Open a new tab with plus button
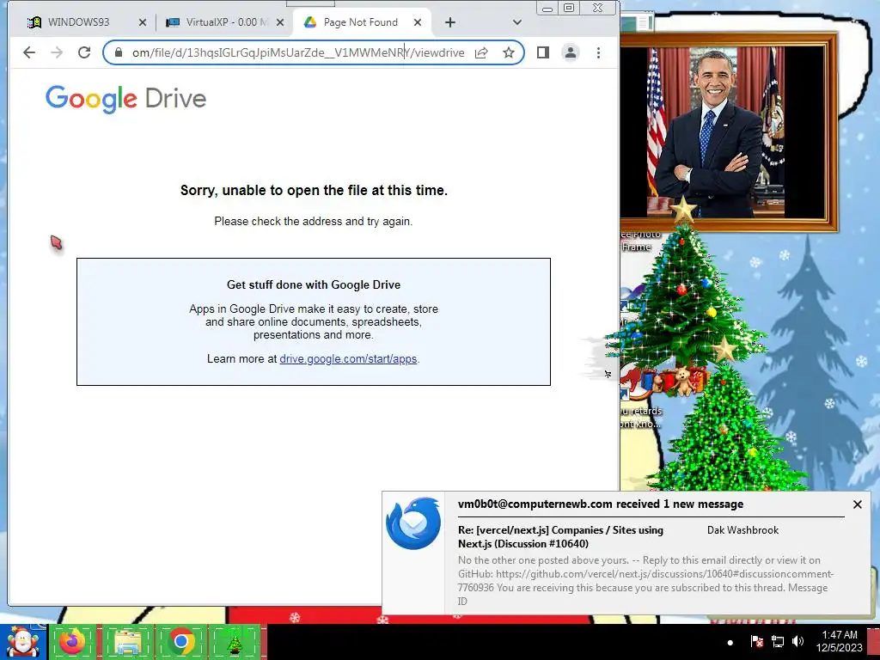The image size is (880, 660). (x=450, y=22)
